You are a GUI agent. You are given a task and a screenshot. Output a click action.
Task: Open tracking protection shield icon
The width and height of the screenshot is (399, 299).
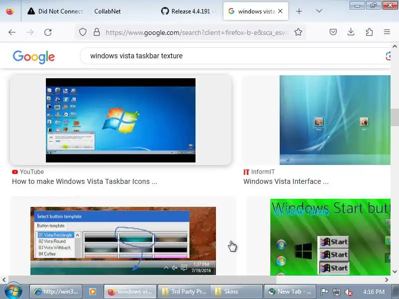click(x=82, y=32)
